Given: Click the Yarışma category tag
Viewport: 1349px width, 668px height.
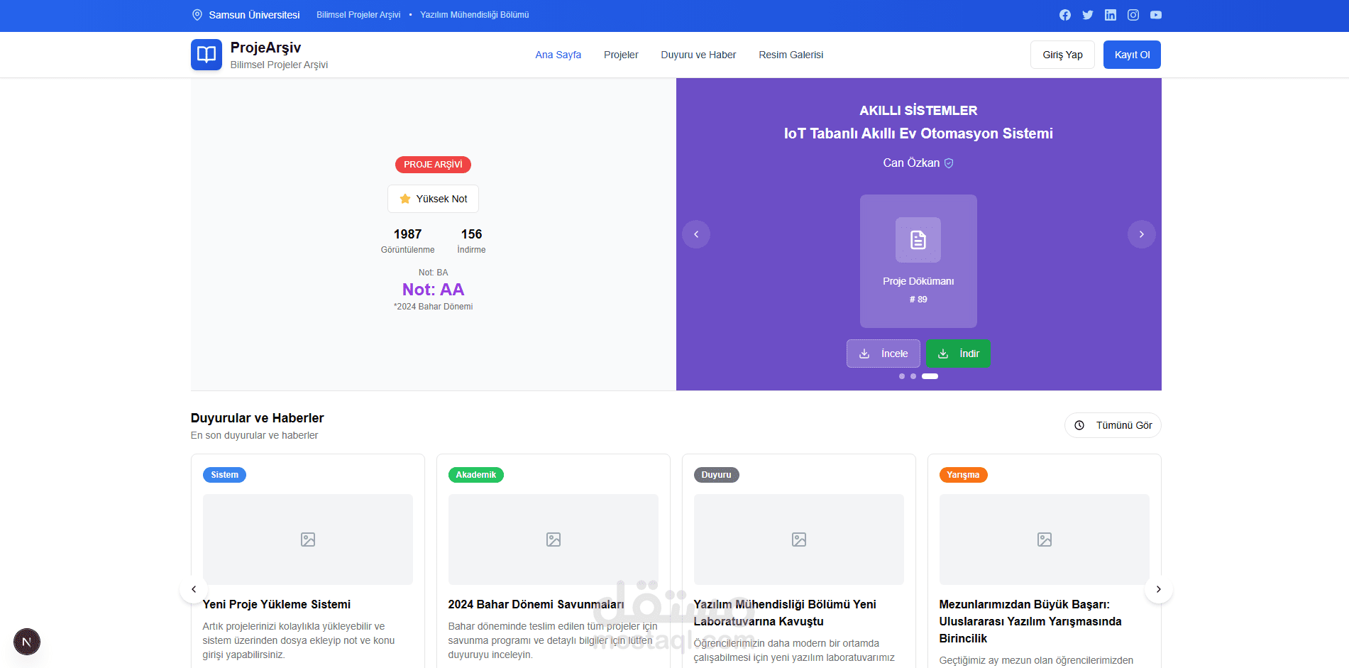Looking at the screenshot, I should pos(963,475).
